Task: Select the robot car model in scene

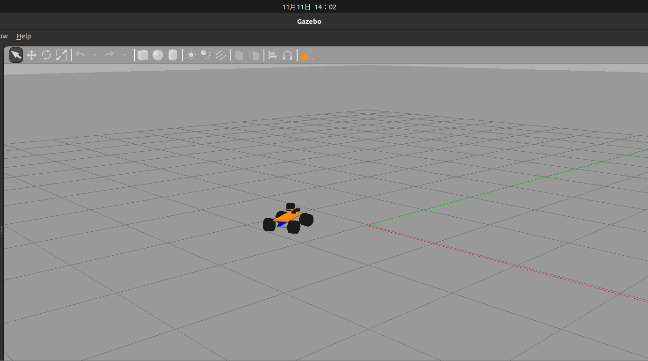Action: tap(288, 219)
